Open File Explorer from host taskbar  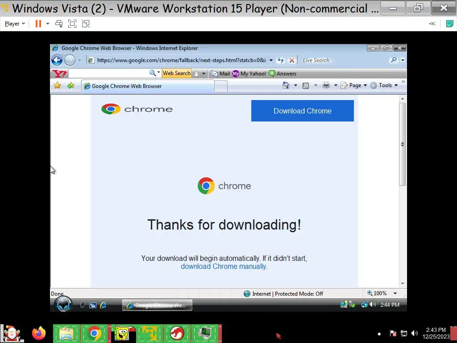pos(66,333)
